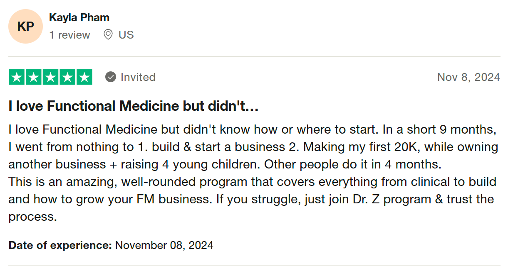Click the Date of experience label
This screenshot has height=266, width=513.
[60, 245]
